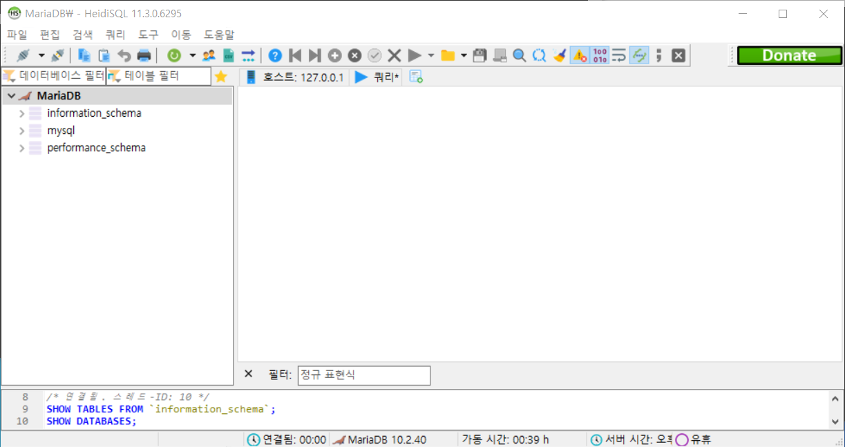Image resolution: width=845 pixels, height=447 pixels.
Task: Go to first row icon
Action: (x=295, y=55)
